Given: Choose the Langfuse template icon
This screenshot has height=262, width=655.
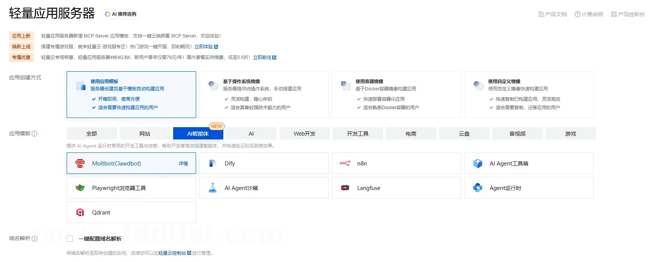Looking at the screenshot, I should point(345,188).
